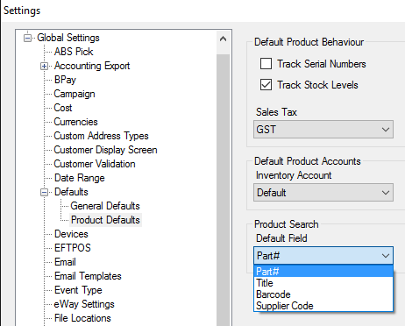This screenshot has width=405, height=326.
Task: Select Accounting Export tree item
Action: click(x=92, y=66)
